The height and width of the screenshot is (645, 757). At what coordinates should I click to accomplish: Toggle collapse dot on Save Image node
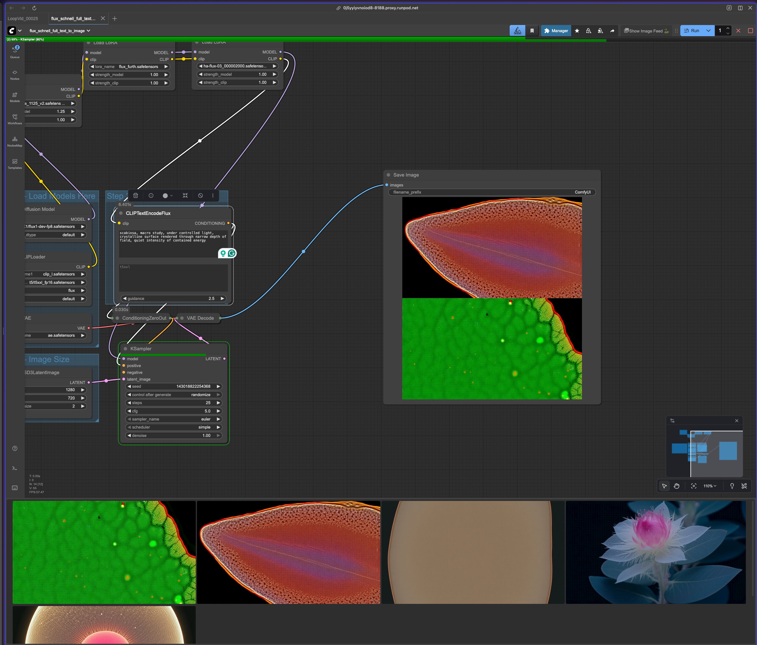pos(388,175)
